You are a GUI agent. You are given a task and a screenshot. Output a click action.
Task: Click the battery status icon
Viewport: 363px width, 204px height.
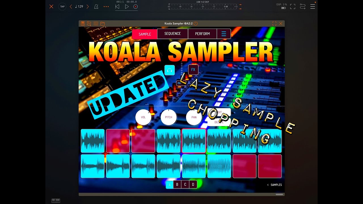[283, 8]
